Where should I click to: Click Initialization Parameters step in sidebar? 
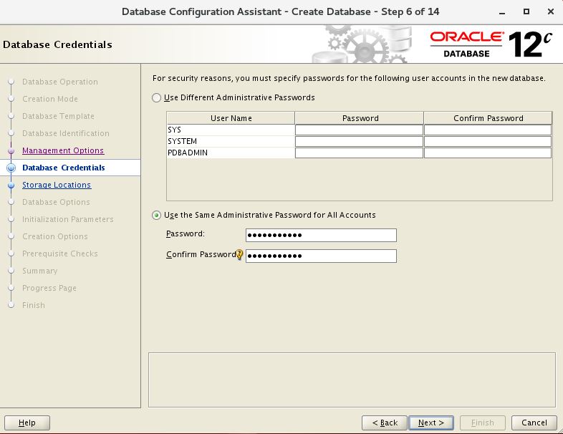pyautogui.click(x=68, y=219)
